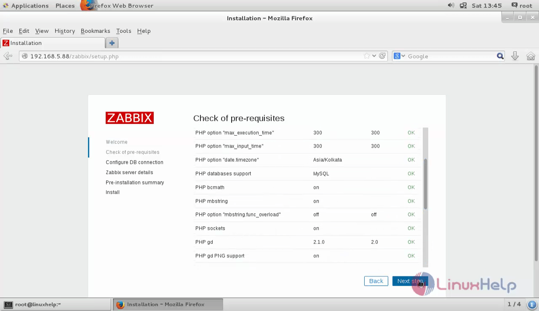This screenshot has height=311, width=539.
Task: Click the notification indicator in bottom corner
Action: tap(531, 304)
